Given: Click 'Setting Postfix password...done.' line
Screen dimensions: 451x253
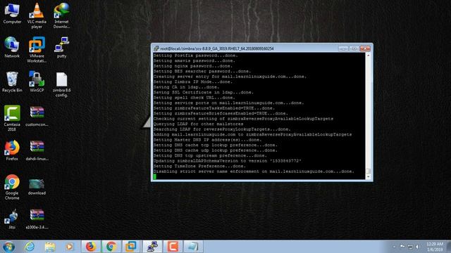Looking at the screenshot, I should pos(196,56).
